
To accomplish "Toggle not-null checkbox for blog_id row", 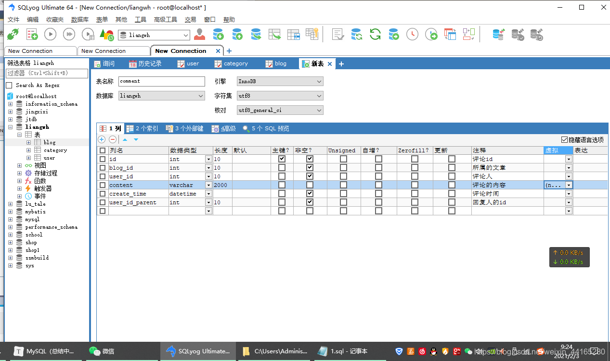I will [310, 168].
